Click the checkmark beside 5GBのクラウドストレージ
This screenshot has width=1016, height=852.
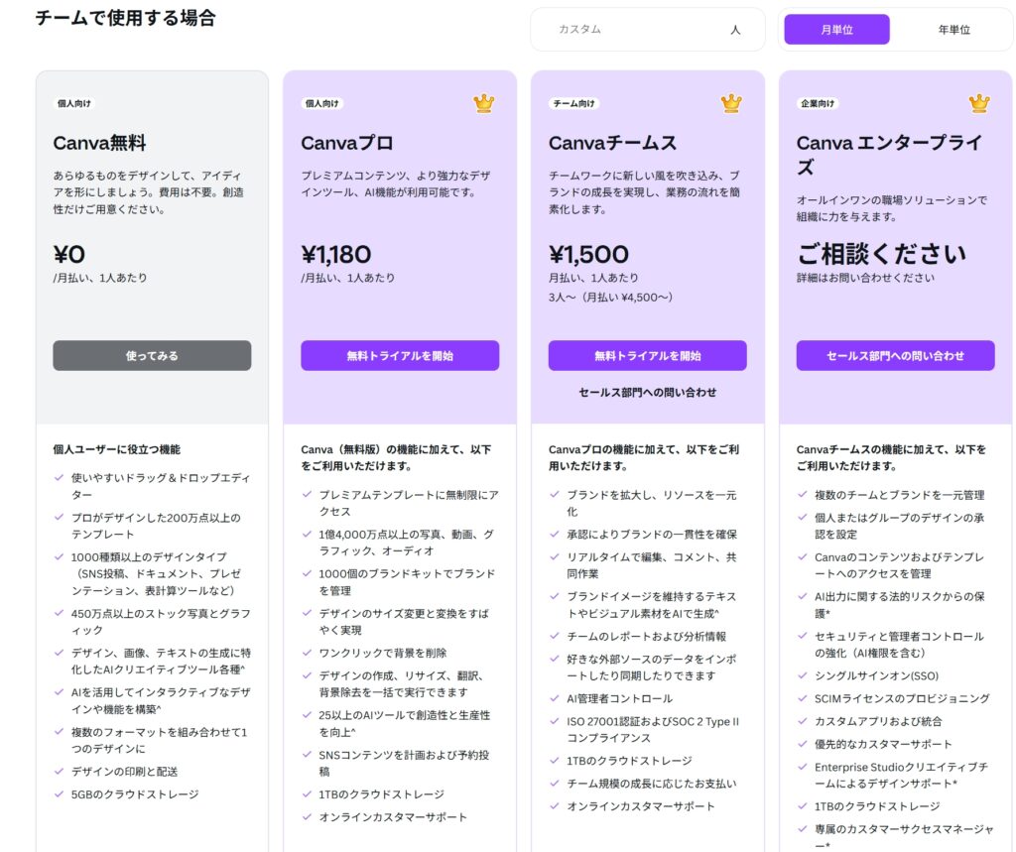click(59, 793)
